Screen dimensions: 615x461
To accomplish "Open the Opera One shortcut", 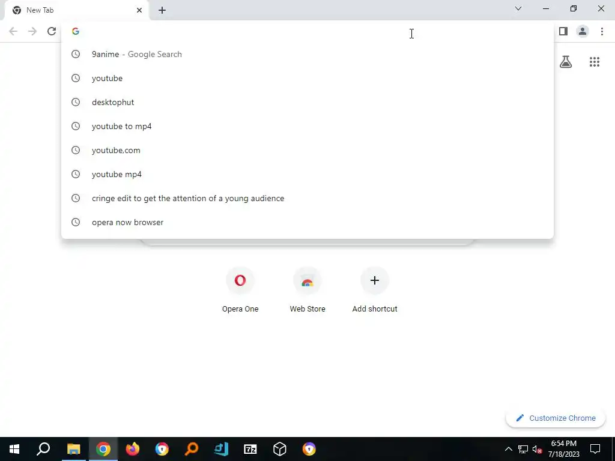I will [240, 290].
